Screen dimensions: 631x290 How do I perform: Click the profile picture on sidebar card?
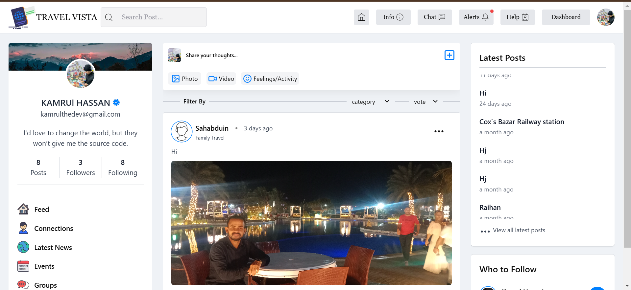click(x=81, y=74)
